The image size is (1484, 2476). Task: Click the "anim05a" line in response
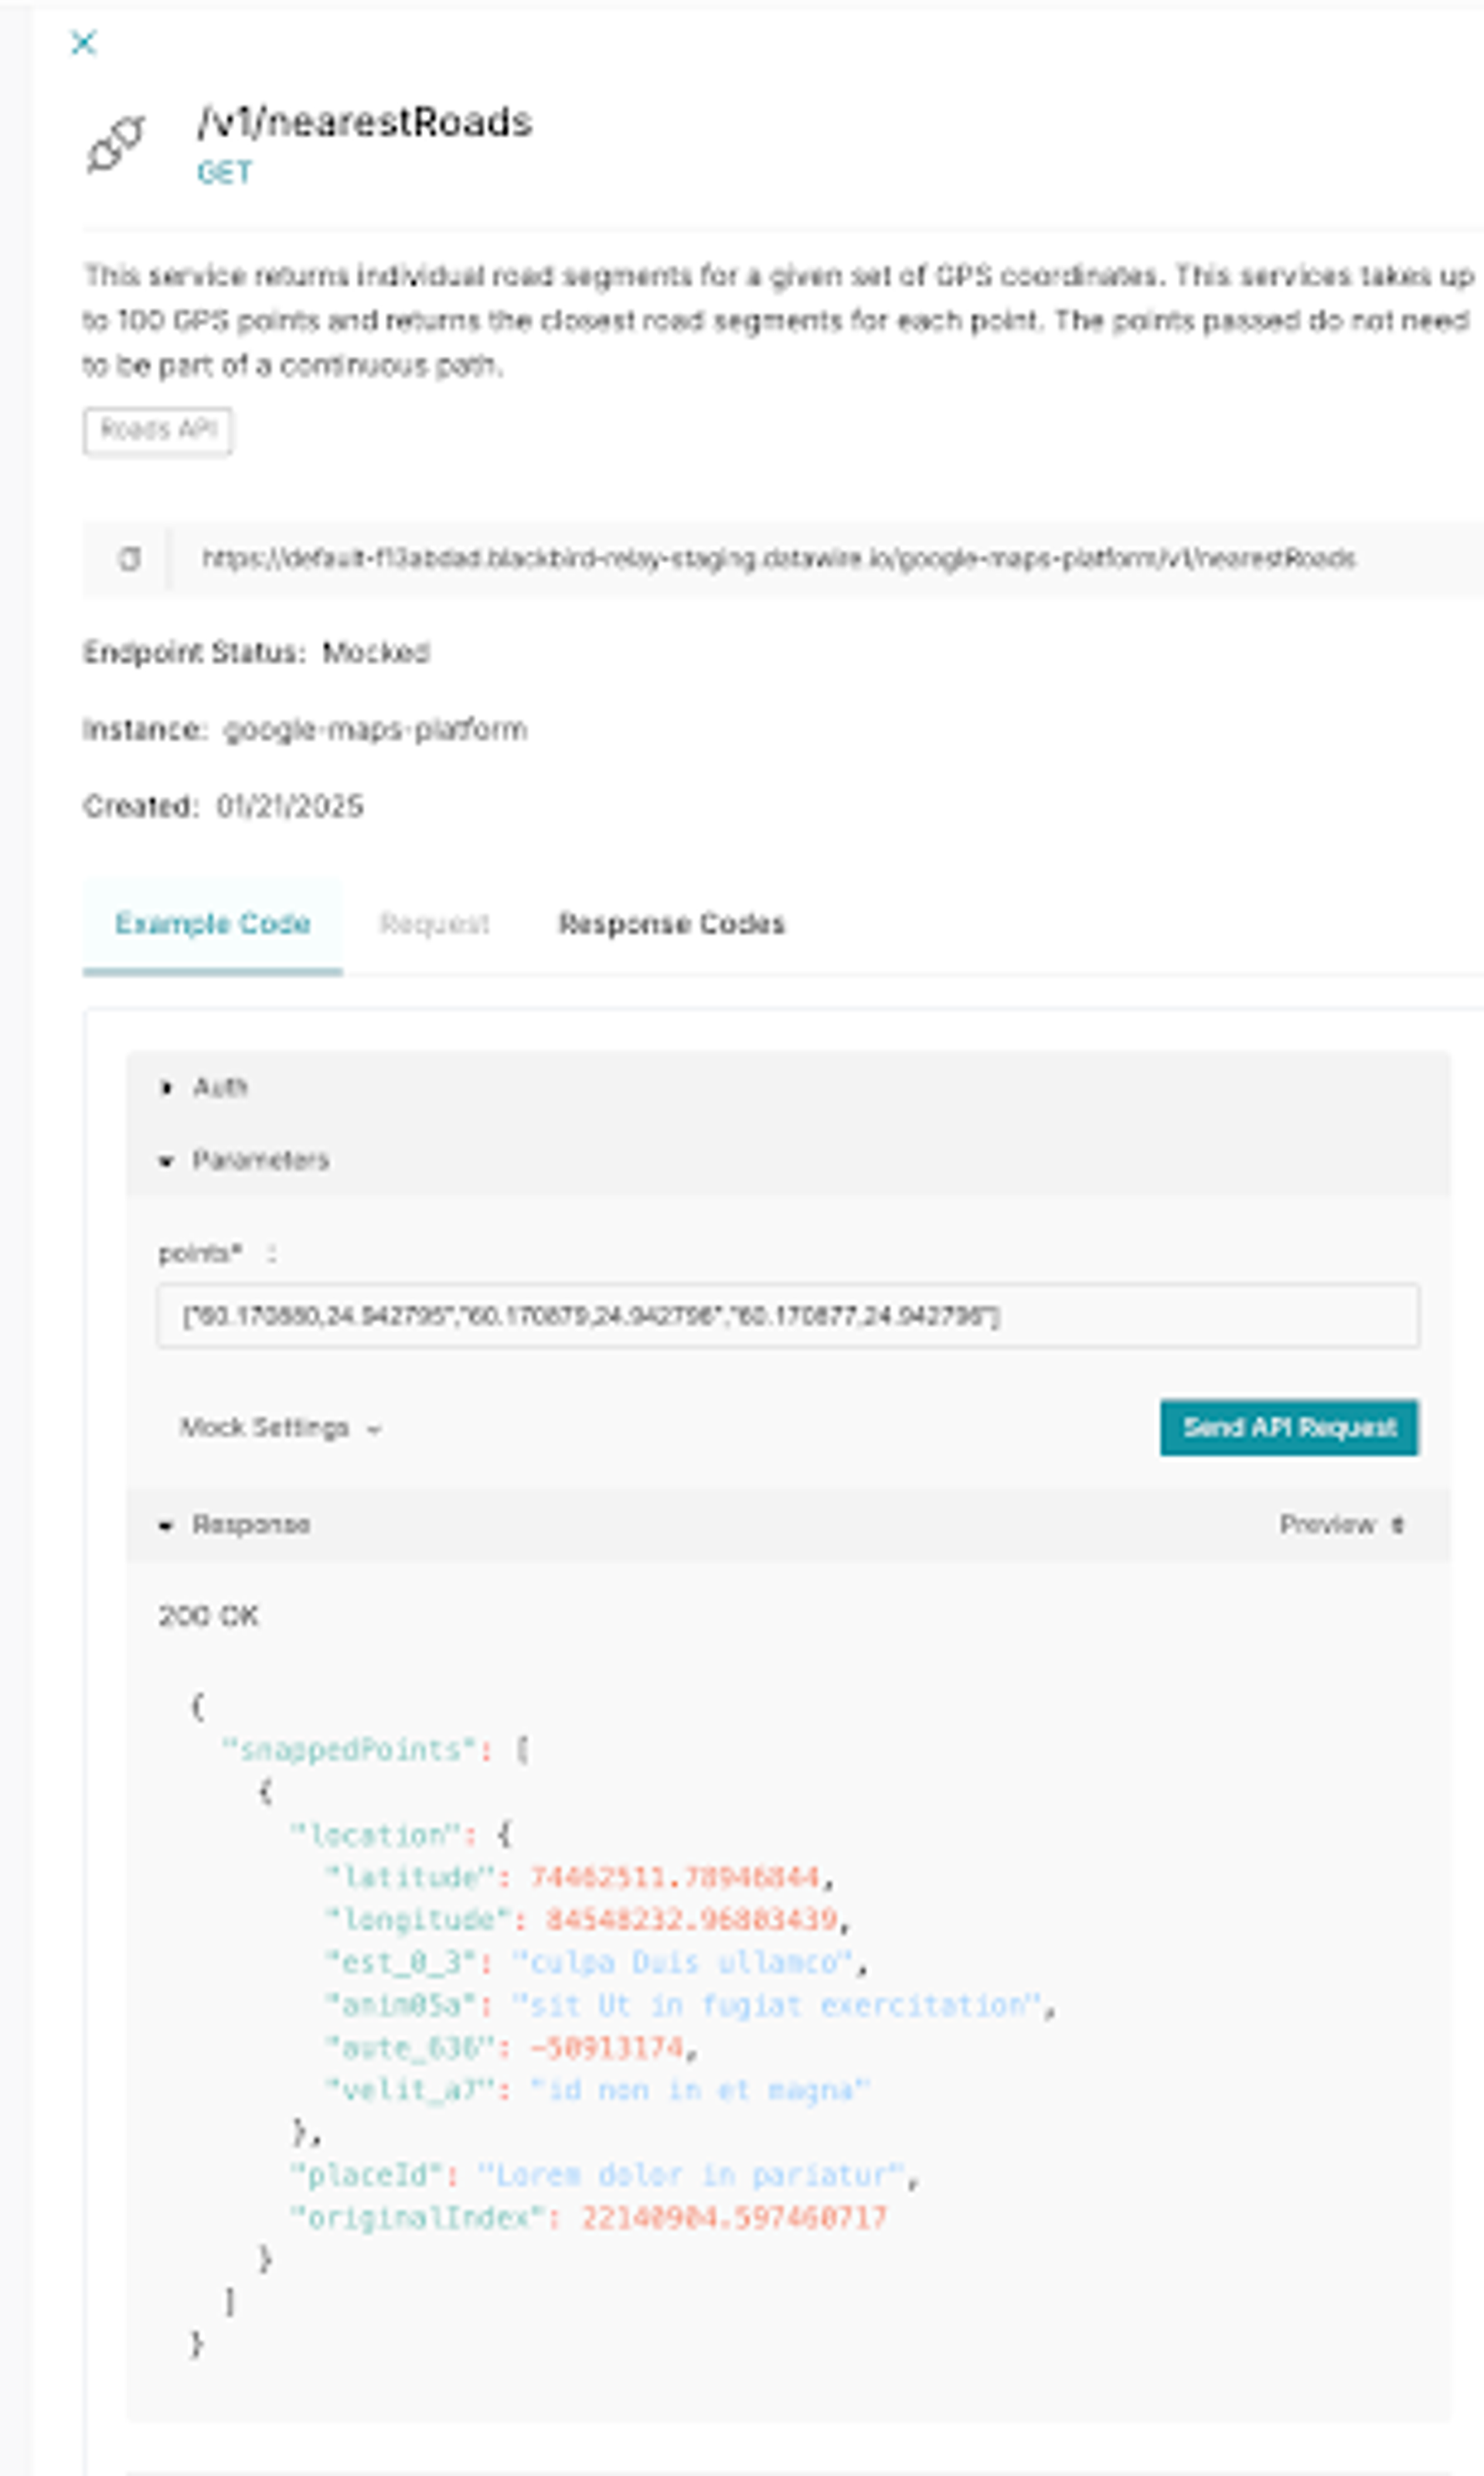(x=690, y=2005)
